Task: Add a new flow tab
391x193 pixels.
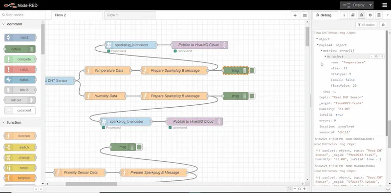Action: tap(295, 15)
